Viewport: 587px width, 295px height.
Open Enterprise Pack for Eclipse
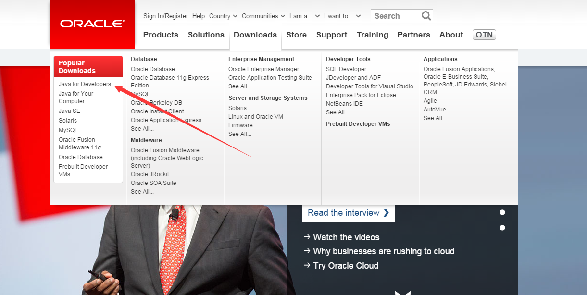coord(361,95)
